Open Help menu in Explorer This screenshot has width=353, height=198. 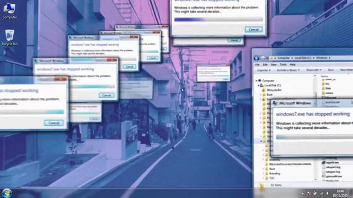coord(292,65)
